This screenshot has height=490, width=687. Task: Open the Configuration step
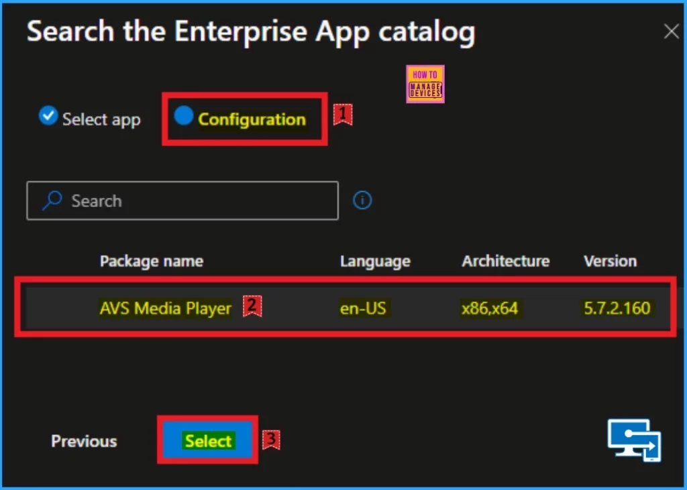coord(240,118)
